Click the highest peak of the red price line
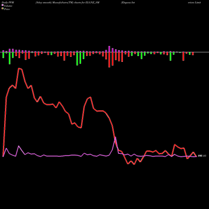 19,68
